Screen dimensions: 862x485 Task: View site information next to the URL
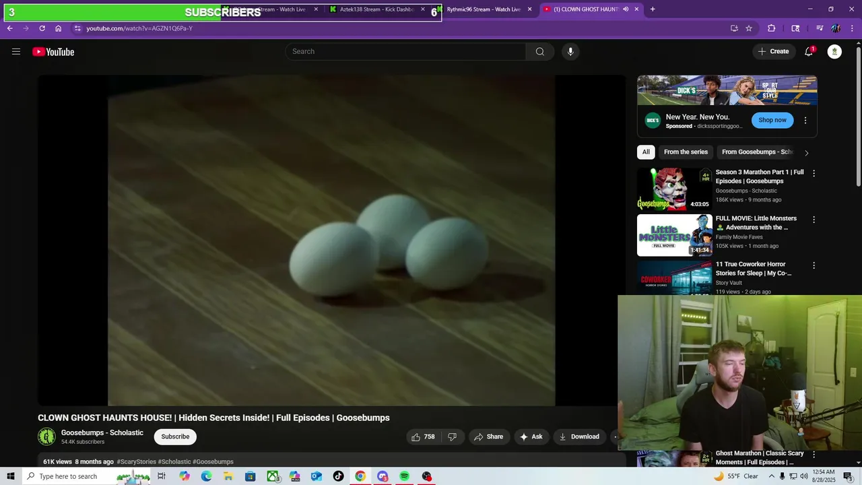click(x=77, y=28)
